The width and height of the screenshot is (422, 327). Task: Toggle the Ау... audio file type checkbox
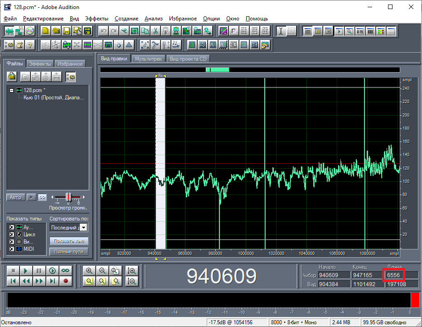12,227
